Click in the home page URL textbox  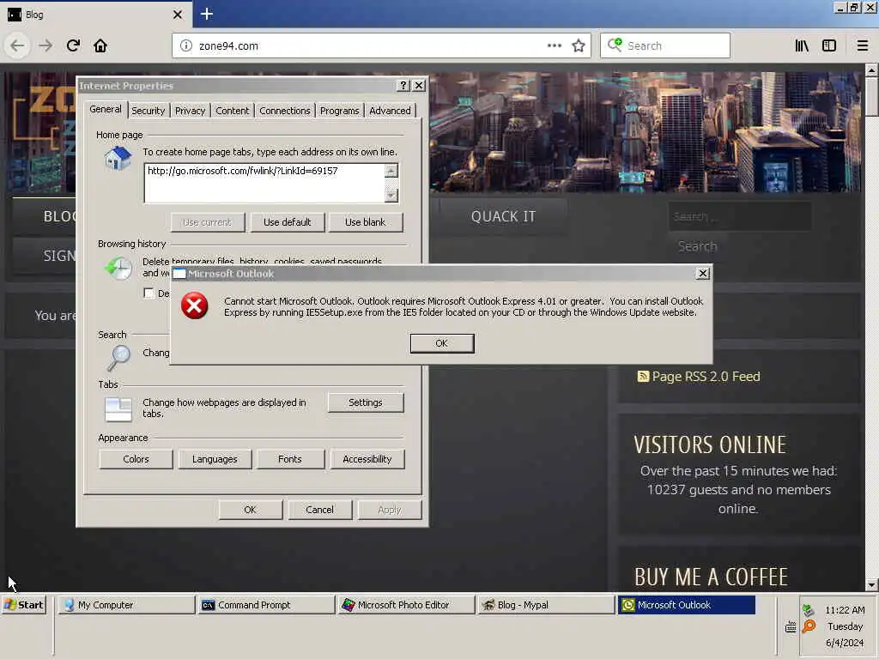264,183
